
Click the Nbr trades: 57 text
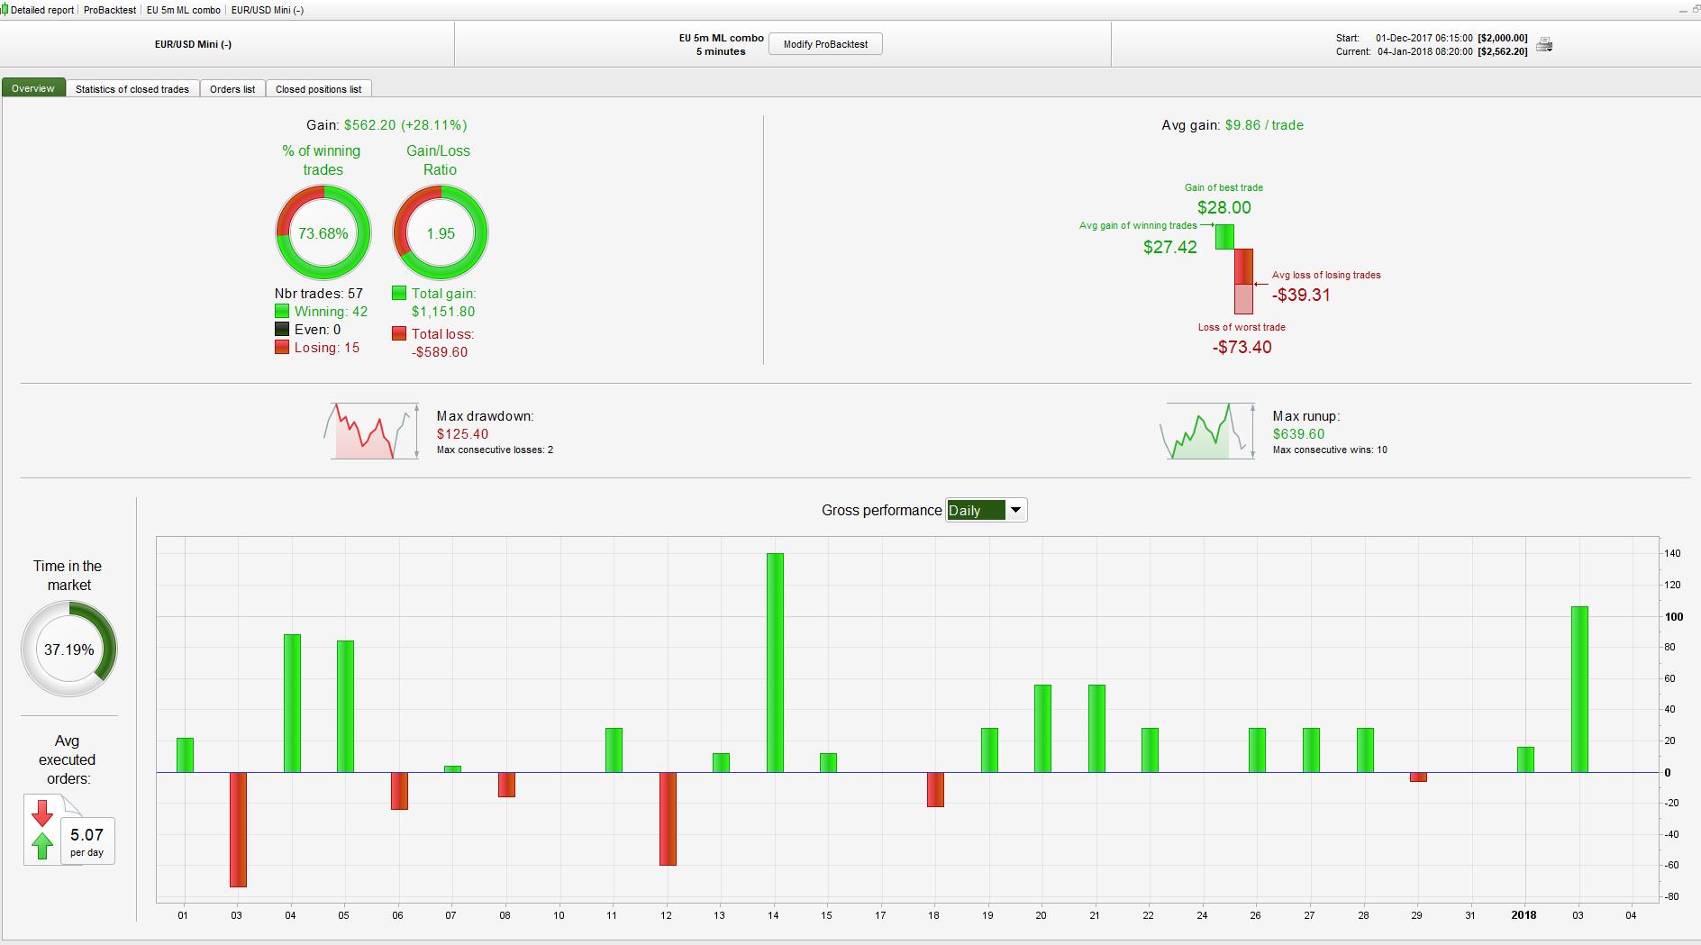click(319, 293)
